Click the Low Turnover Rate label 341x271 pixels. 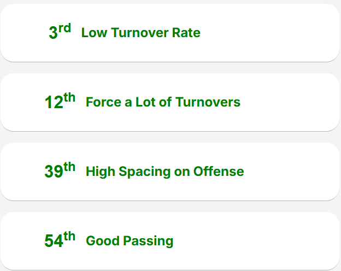(x=140, y=33)
